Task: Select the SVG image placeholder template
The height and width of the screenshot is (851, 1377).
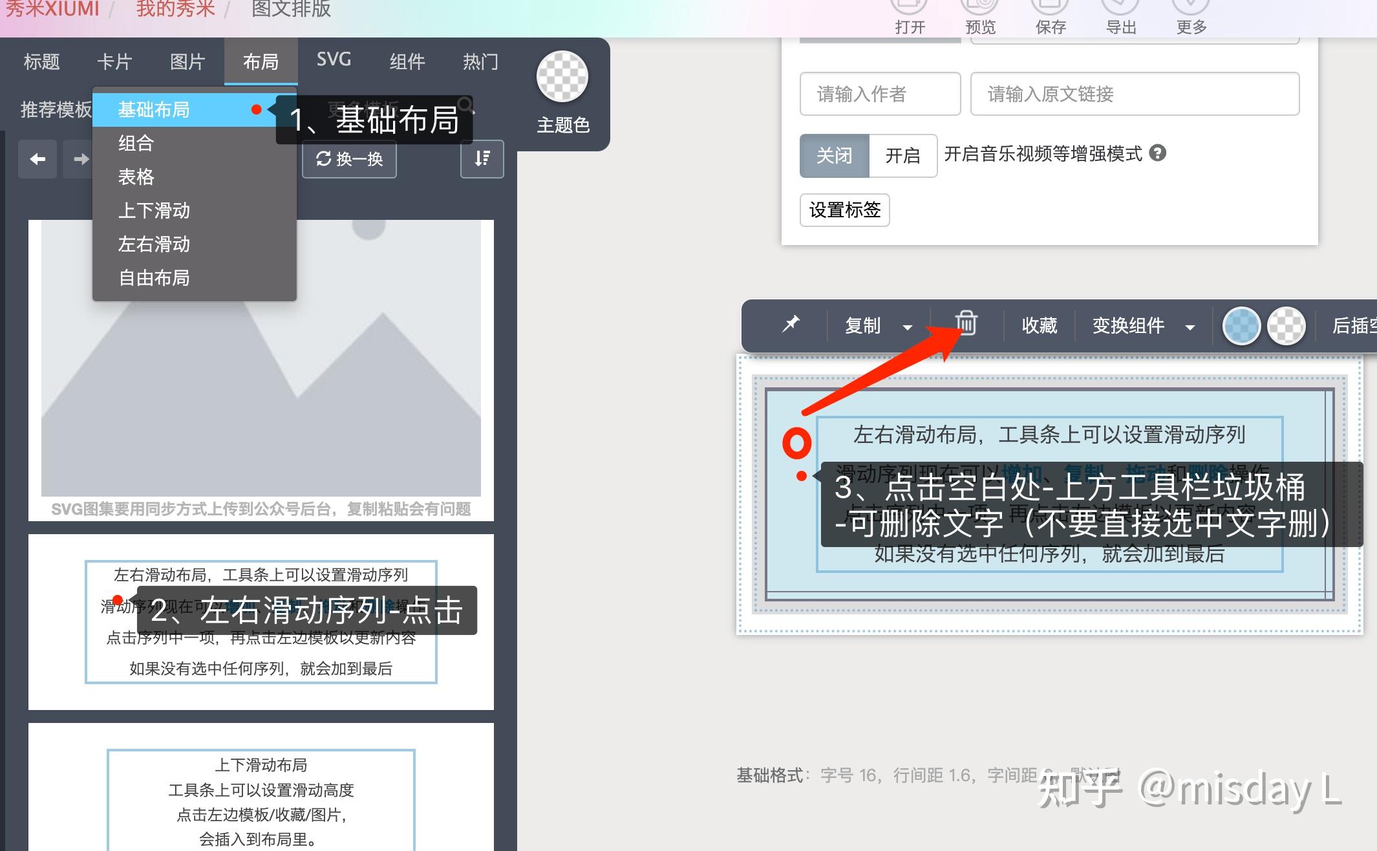Action: [x=261, y=370]
